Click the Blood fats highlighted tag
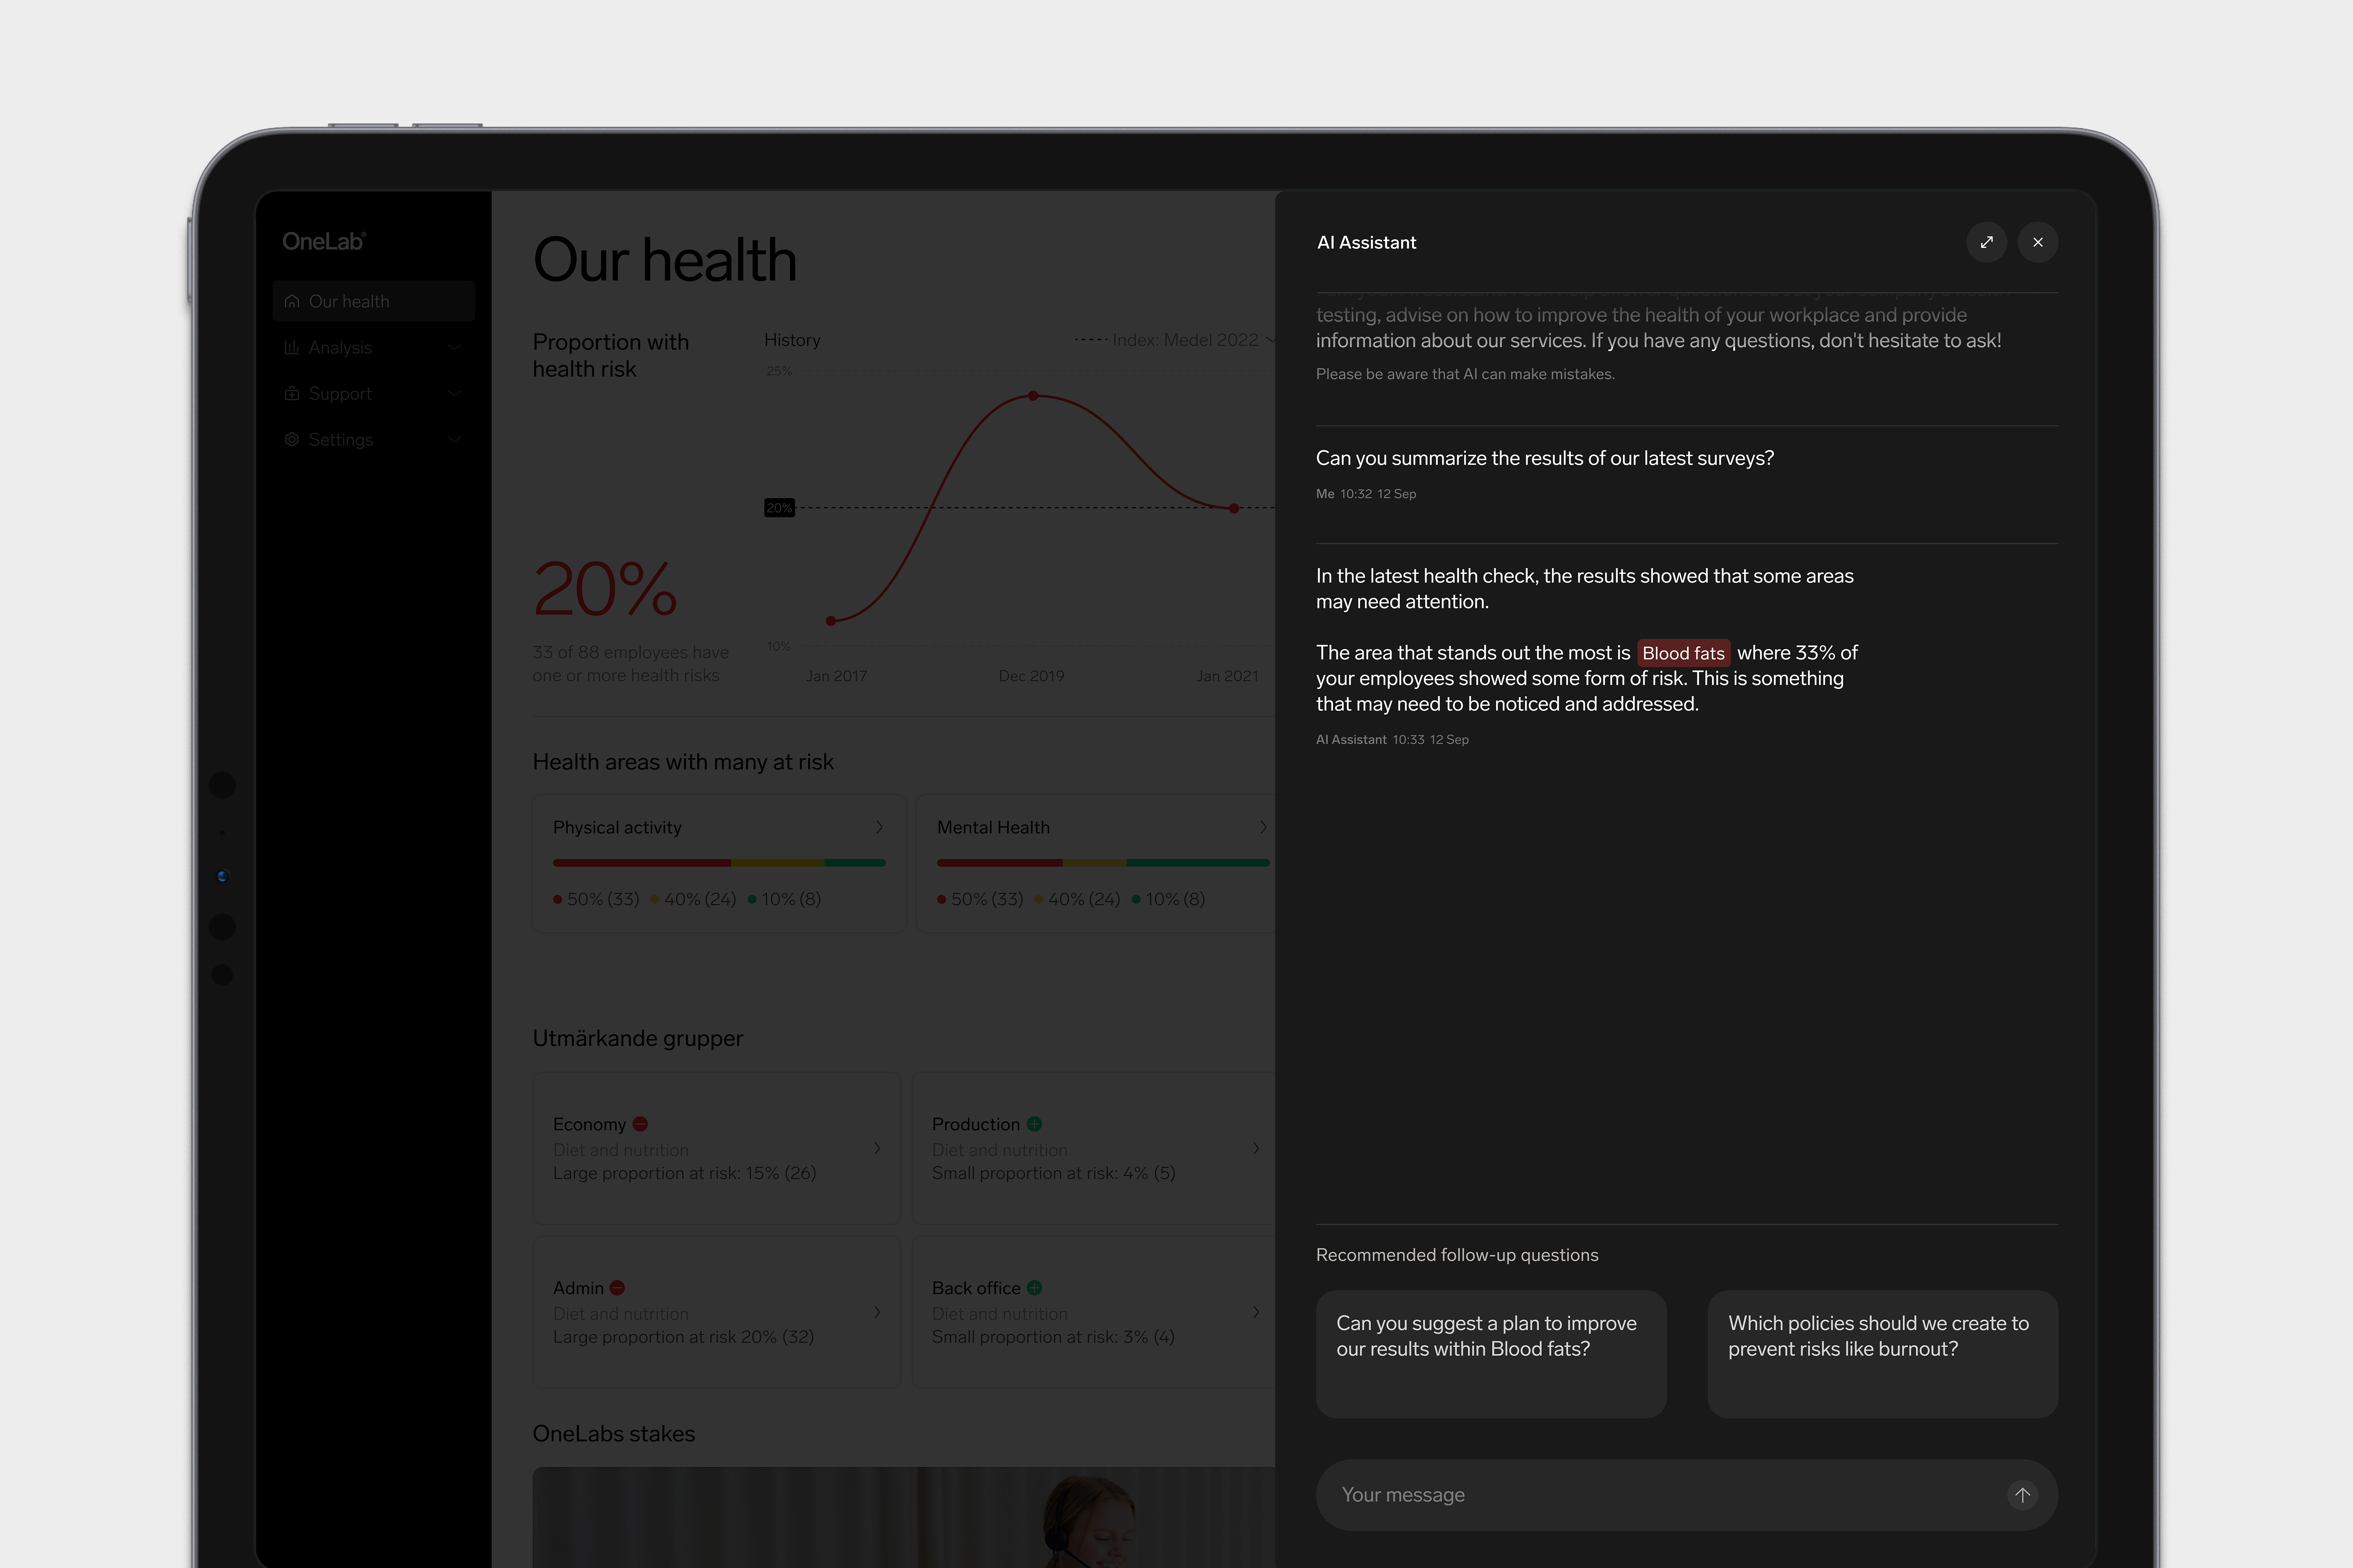Screen dimensions: 2353x1568 click(x=1683, y=653)
